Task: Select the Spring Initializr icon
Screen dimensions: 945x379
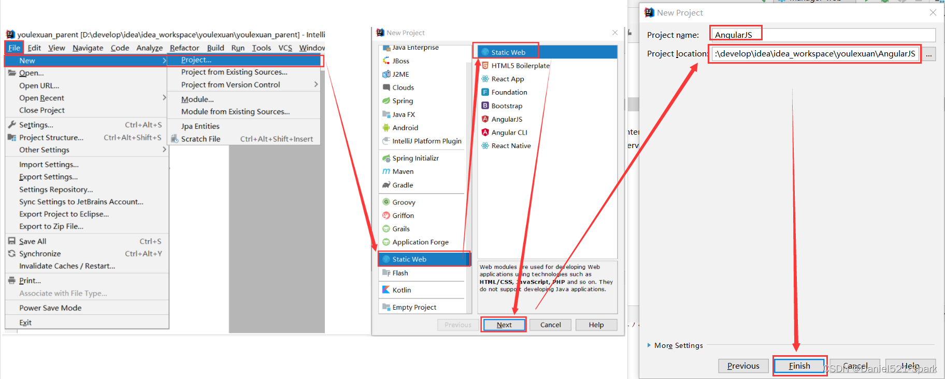Action: coord(386,158)
